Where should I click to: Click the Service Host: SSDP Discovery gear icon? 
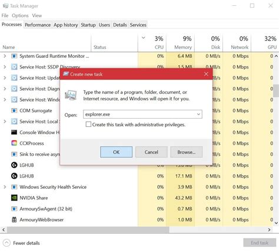[x=14, y=67]
